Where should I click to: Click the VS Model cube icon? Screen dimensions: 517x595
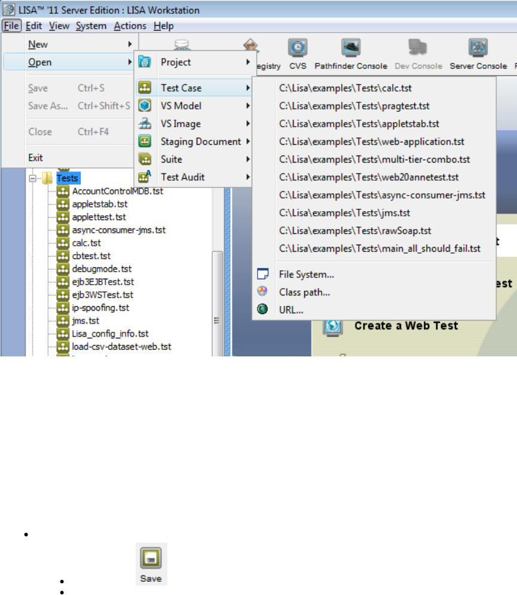[x=145, y=105]
